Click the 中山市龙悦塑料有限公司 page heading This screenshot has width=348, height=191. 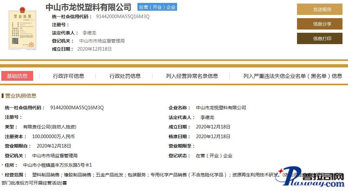pos(88,7)
